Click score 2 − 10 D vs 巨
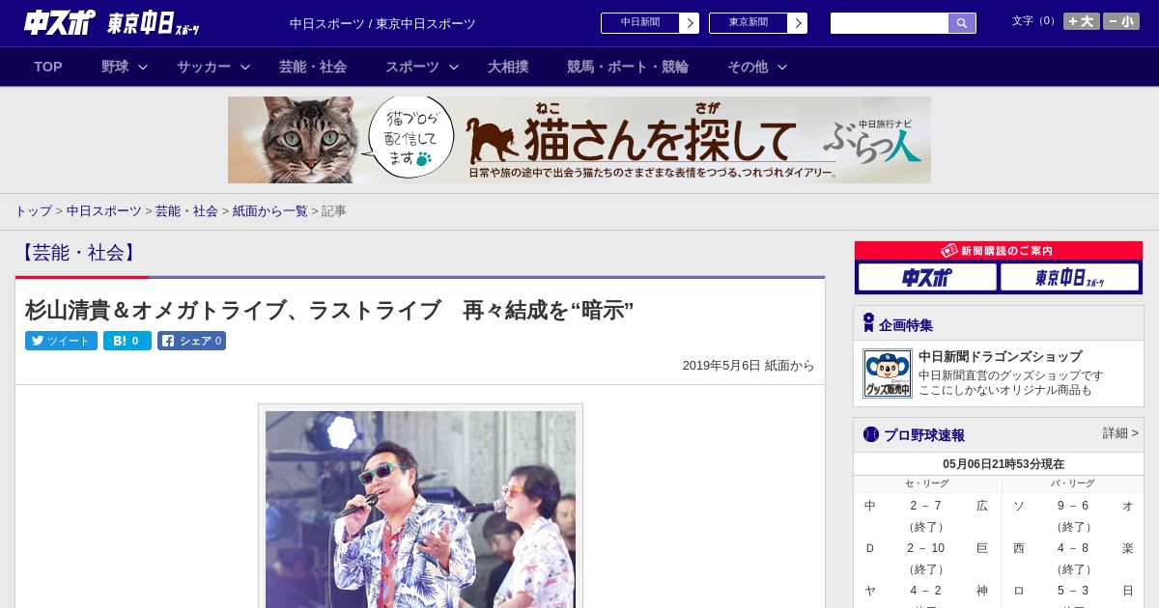The image size is (1159, 608). (x=925, y=548)
